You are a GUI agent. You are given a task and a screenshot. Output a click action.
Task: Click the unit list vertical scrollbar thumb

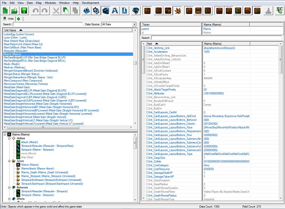pos(135,63)
